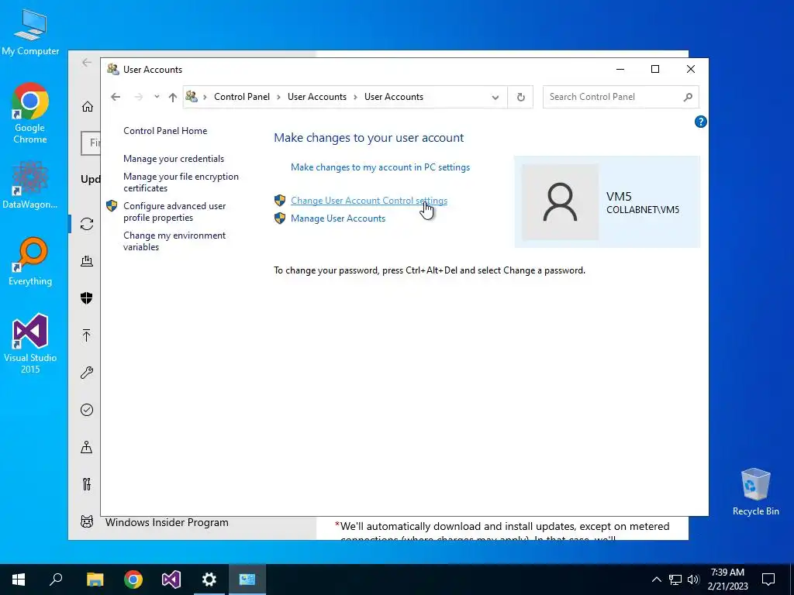Open Windows Insider Program in Settings
The image size is (794, 595).
[x=167, y=523]
